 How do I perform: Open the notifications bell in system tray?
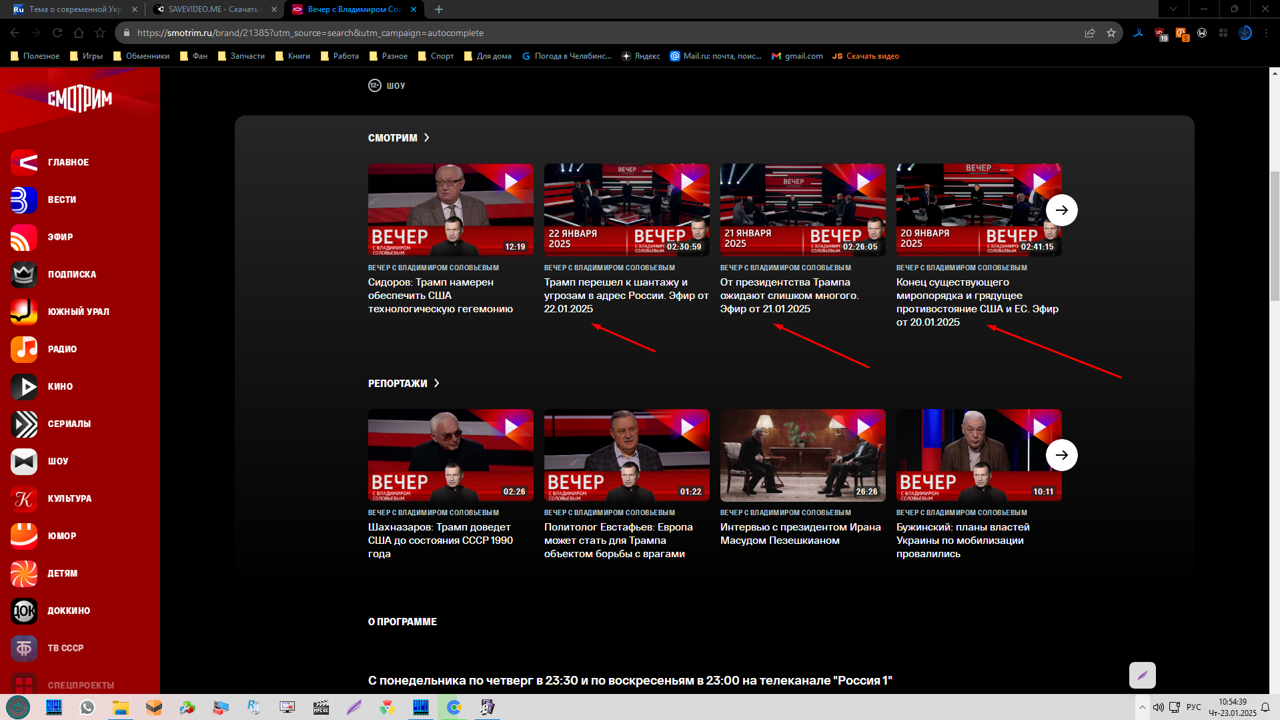pyautogui.click(x=1265, y=707)
